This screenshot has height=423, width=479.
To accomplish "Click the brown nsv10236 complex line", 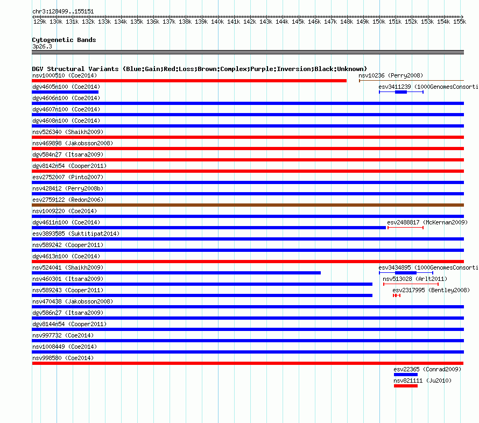I will tap(412, 81).
